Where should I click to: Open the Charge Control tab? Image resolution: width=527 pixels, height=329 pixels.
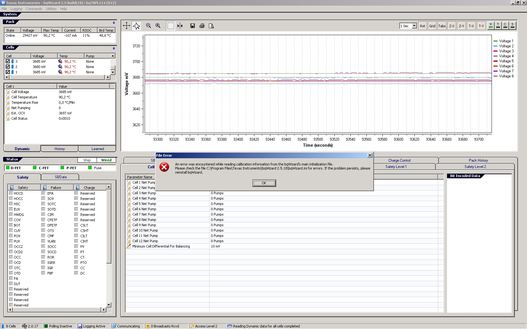coord(399,160)
